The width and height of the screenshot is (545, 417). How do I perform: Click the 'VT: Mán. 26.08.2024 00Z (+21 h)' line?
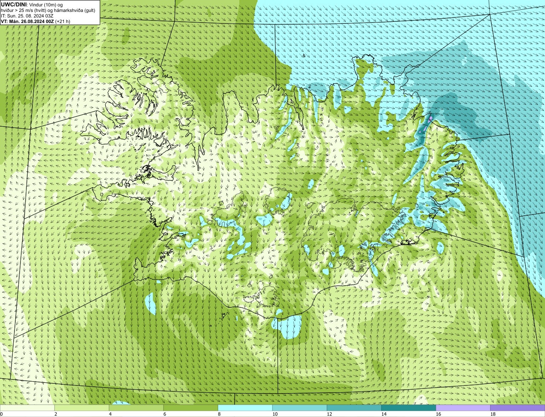[35, 21]
